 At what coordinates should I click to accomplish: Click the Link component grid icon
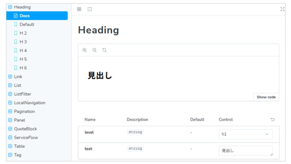tap(10, 77)
